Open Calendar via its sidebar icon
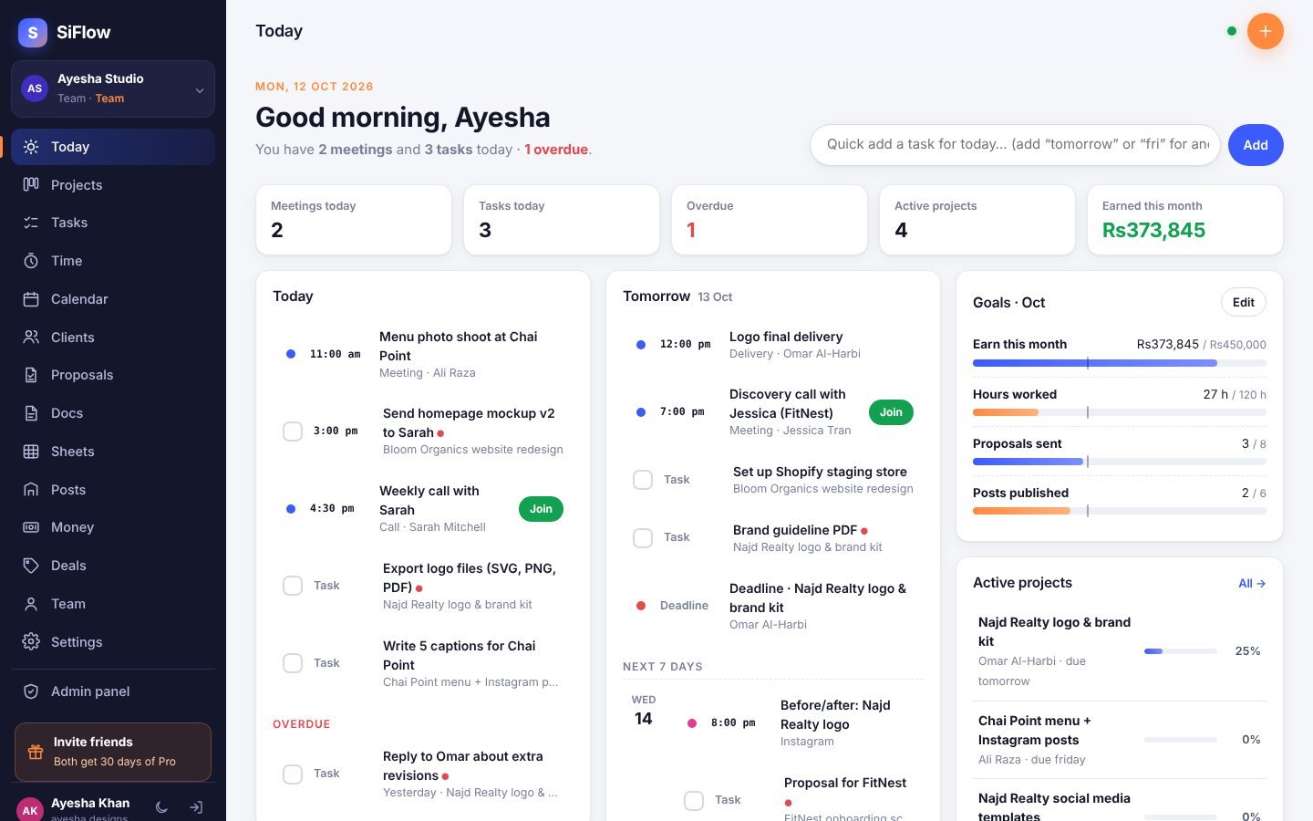This screenshot has height=821, width=1313. click(31, 299)
